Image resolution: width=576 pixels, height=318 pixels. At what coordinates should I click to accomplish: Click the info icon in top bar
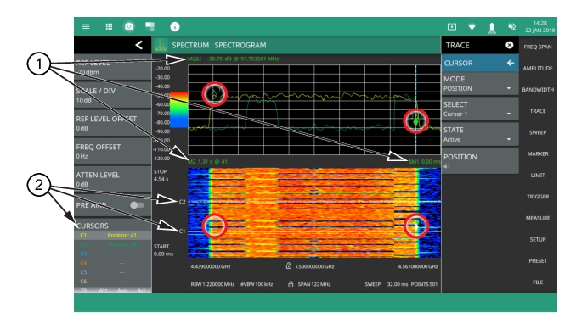pos(175,27)
